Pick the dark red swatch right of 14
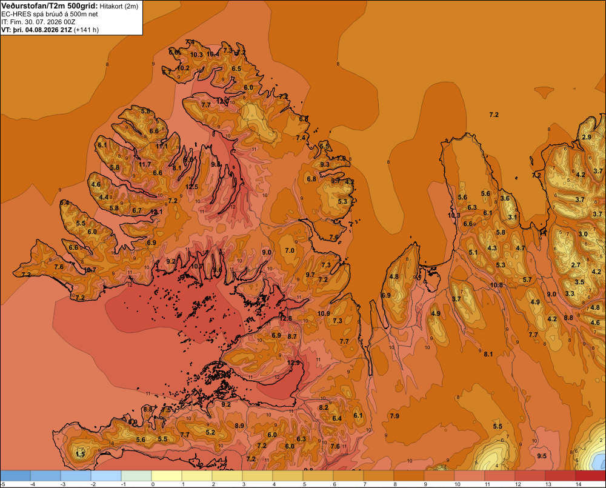 590,475
